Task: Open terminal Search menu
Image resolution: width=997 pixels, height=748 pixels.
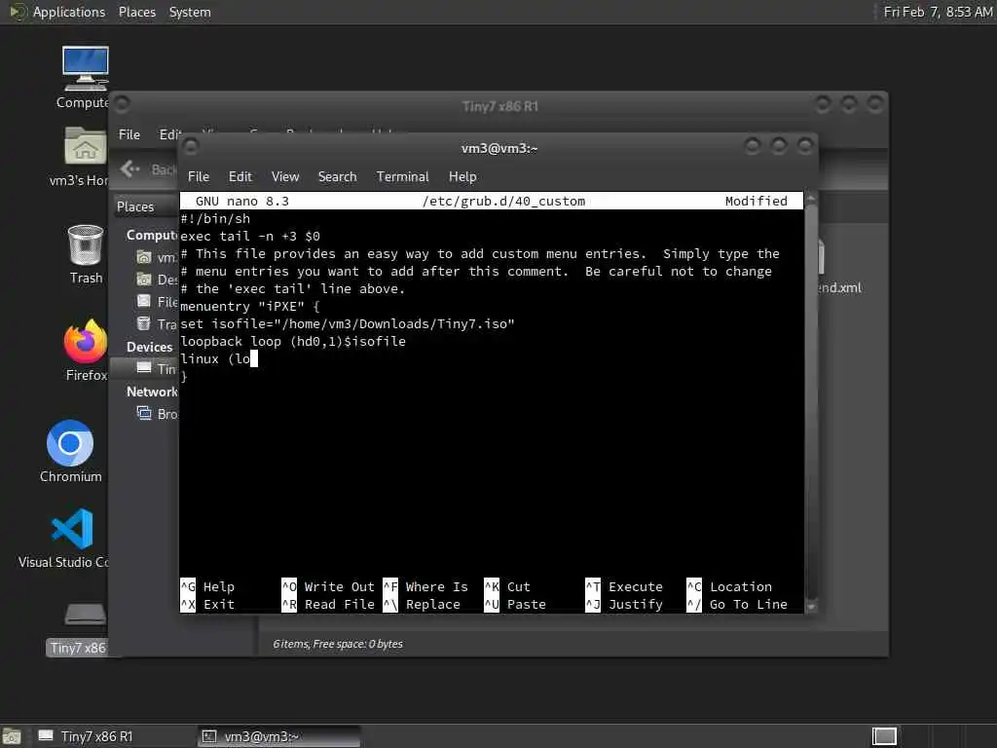Action: pyautogui.click(x=337, y=177)
